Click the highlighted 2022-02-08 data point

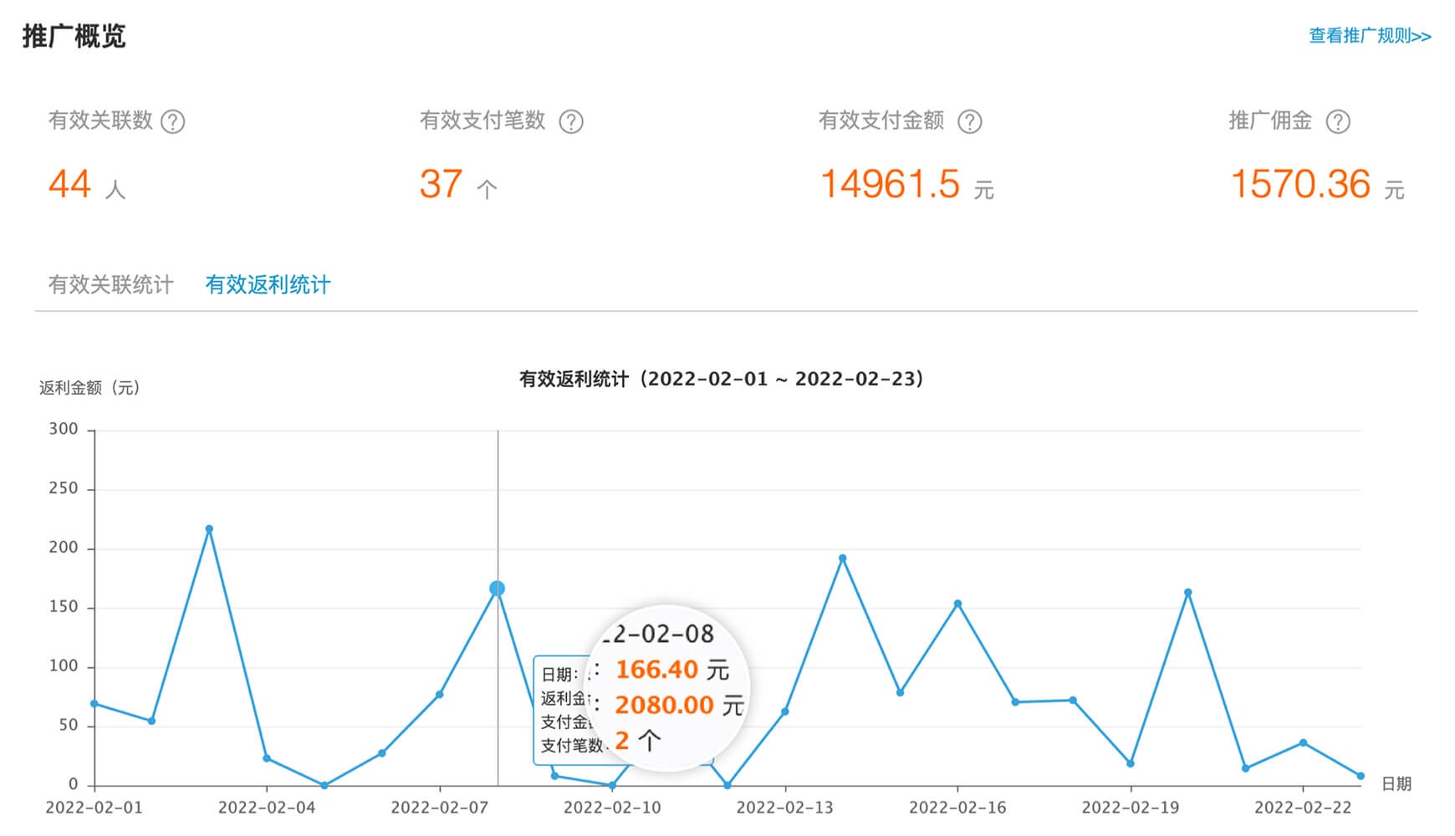pyautogui.click(x=497, y=589)
